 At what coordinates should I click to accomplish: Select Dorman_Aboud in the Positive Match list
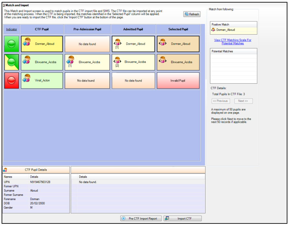(225, 30)
